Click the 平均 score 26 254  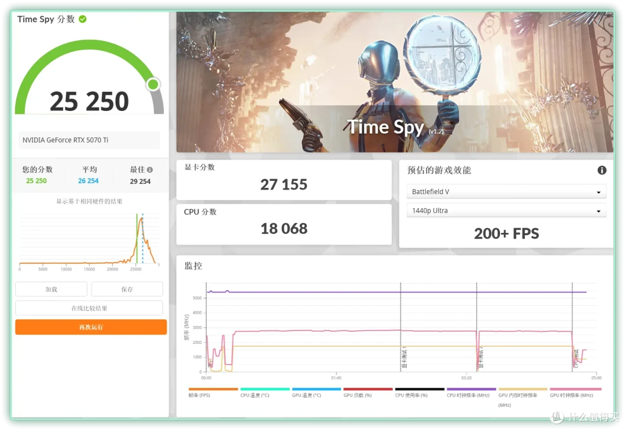tap(88, 181)
